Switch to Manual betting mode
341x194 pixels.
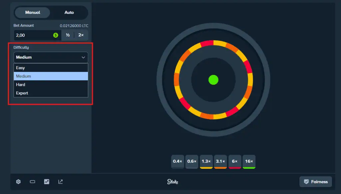click(x=32, y=13)
